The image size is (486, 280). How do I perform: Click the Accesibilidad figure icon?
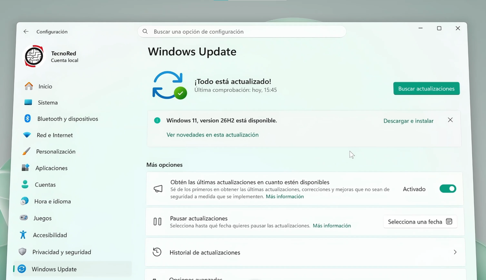pyautogui.click(x=23, y=235)
